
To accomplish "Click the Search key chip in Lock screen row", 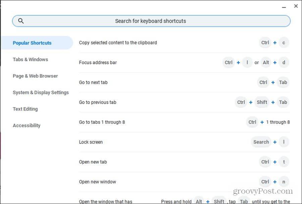I will click(x=261, y=142).
